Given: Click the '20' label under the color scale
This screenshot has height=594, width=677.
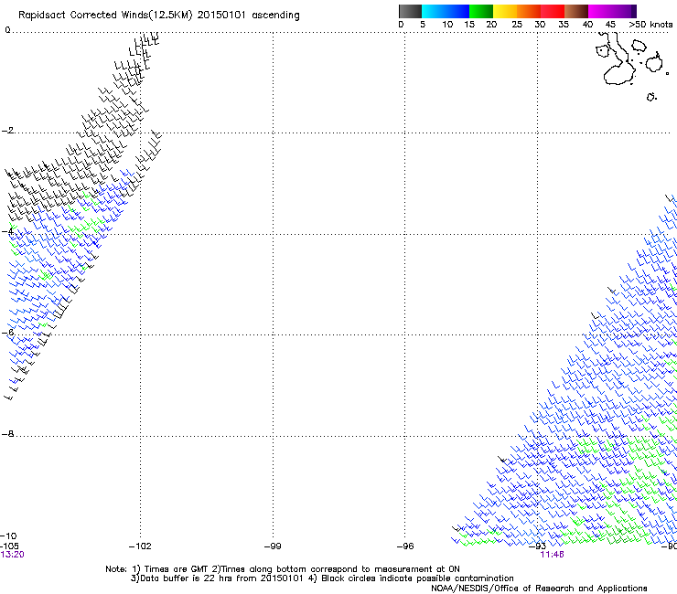Looking at the screenshot, I should [x=491, y=25].
